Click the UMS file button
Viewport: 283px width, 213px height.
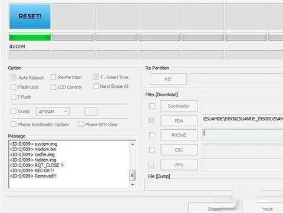pos(179,165)
